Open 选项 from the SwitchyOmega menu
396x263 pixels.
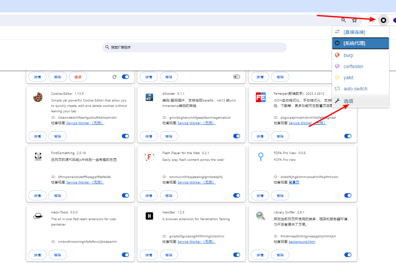[360, 101]
